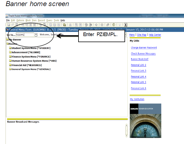Viewport: 184px width, 144px height.
Task: Expand the My Banner folder
Action: (7, 40)
